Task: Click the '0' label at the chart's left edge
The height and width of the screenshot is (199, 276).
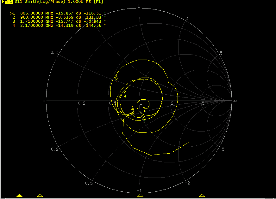Action: point(44,101)
